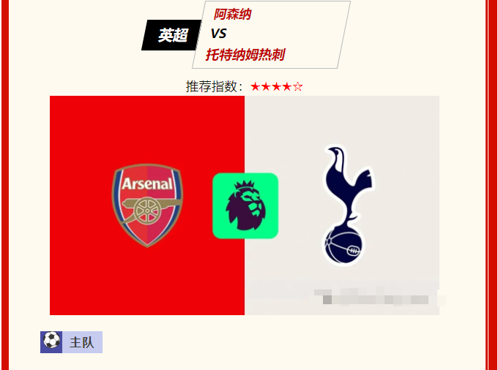Click the VS text between teams

pos(218,34)
